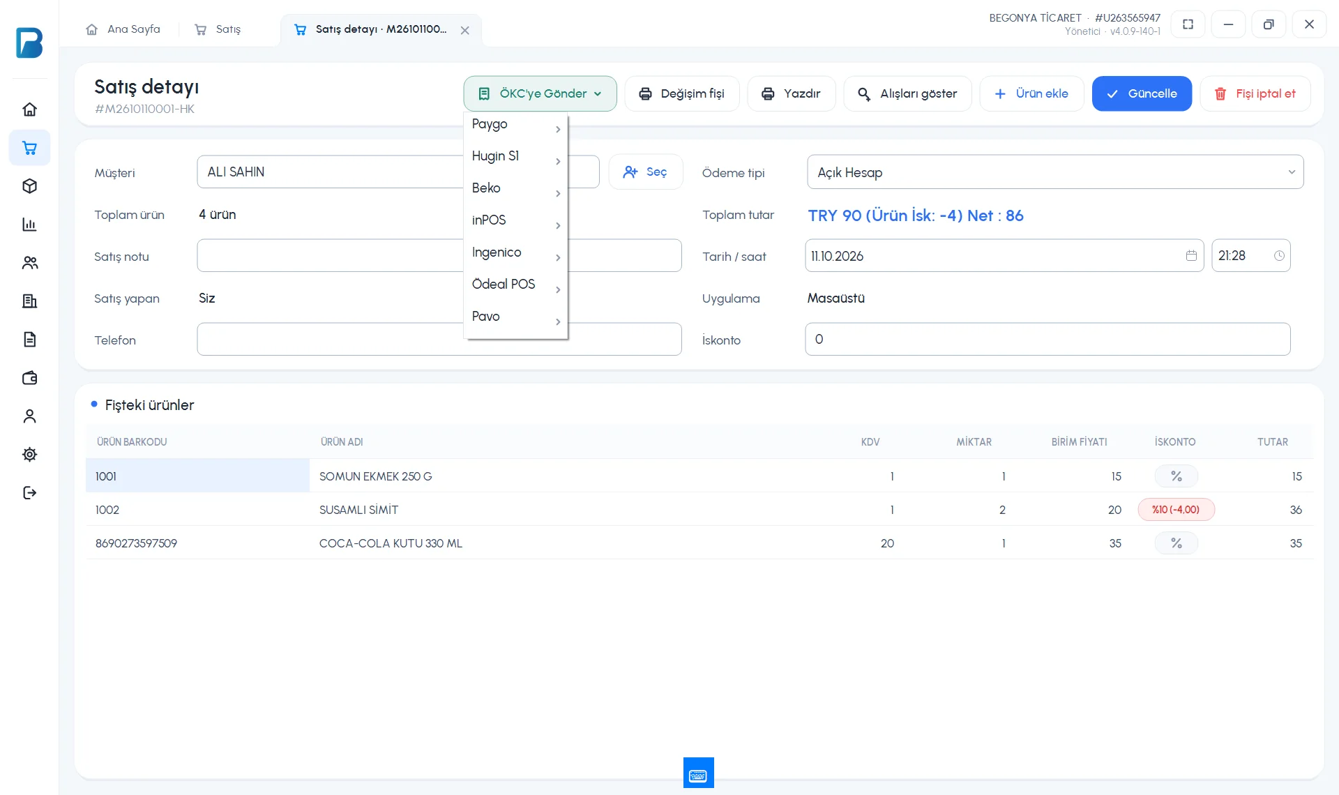This screenshot has height=795, width=1339.
Task: Expand the Hugin SI submenu
Action: coord(516,158)
